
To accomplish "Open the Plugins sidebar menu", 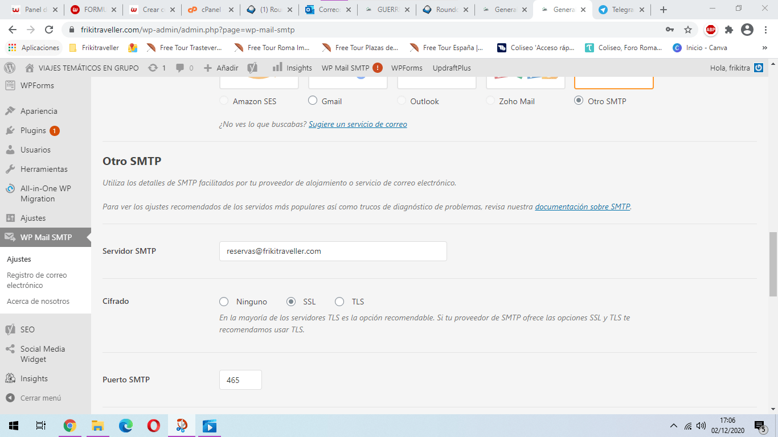I will tap(46, 130).
